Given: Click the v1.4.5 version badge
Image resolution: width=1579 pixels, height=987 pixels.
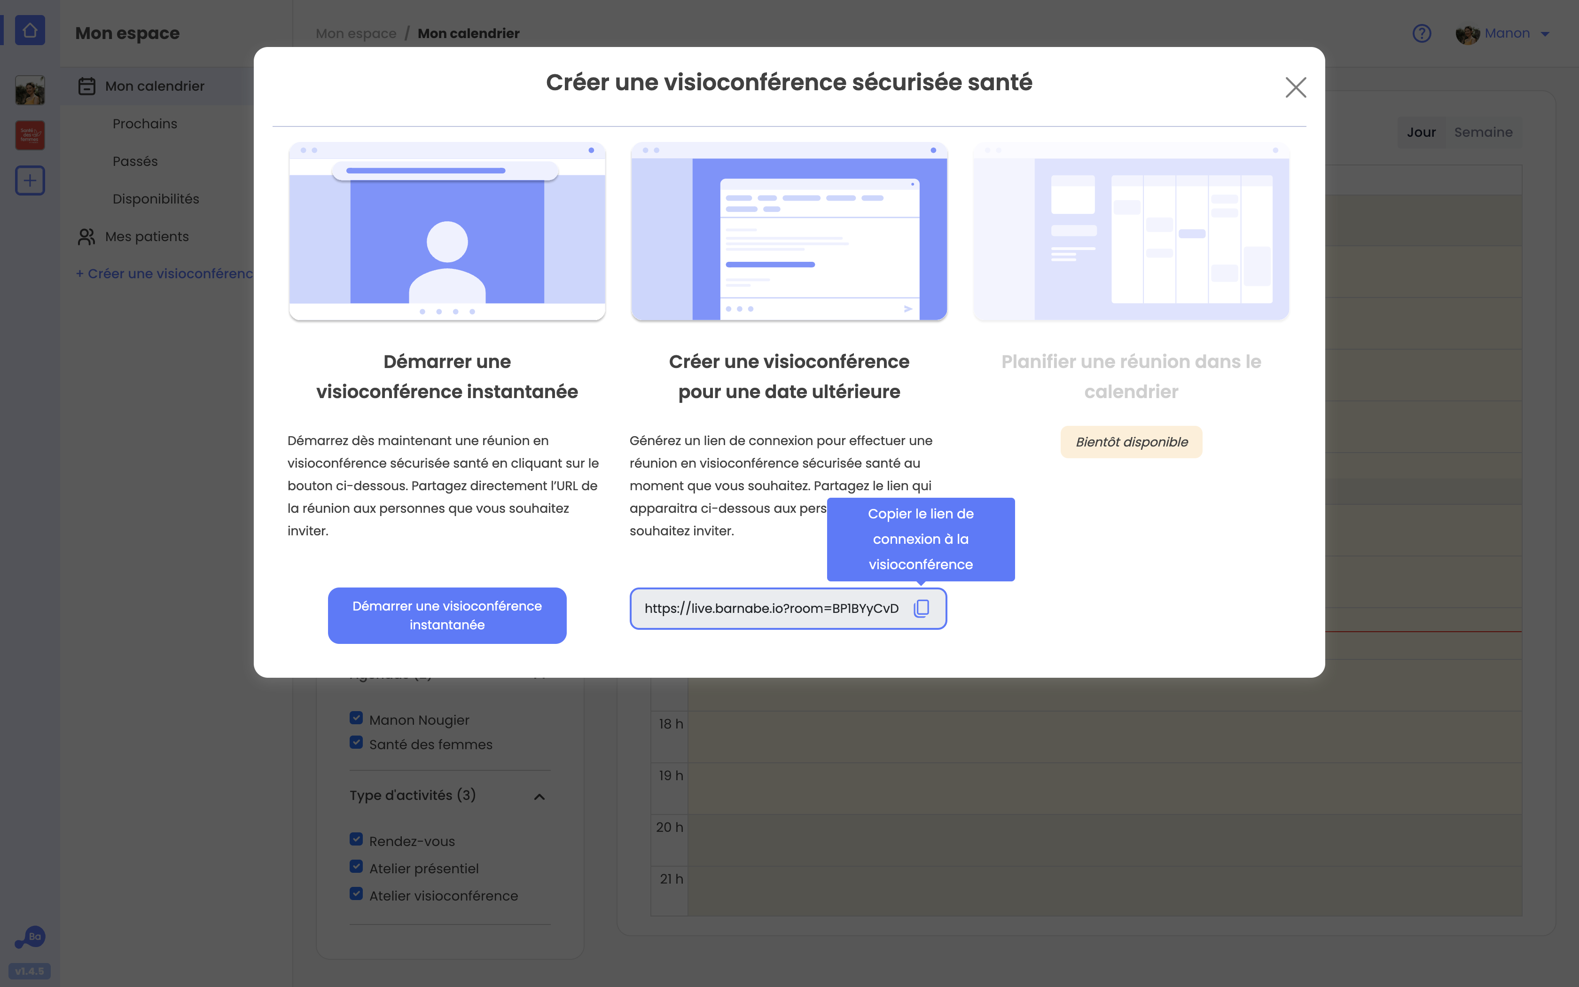Looking at the screenshot, I should coord(29,971).
